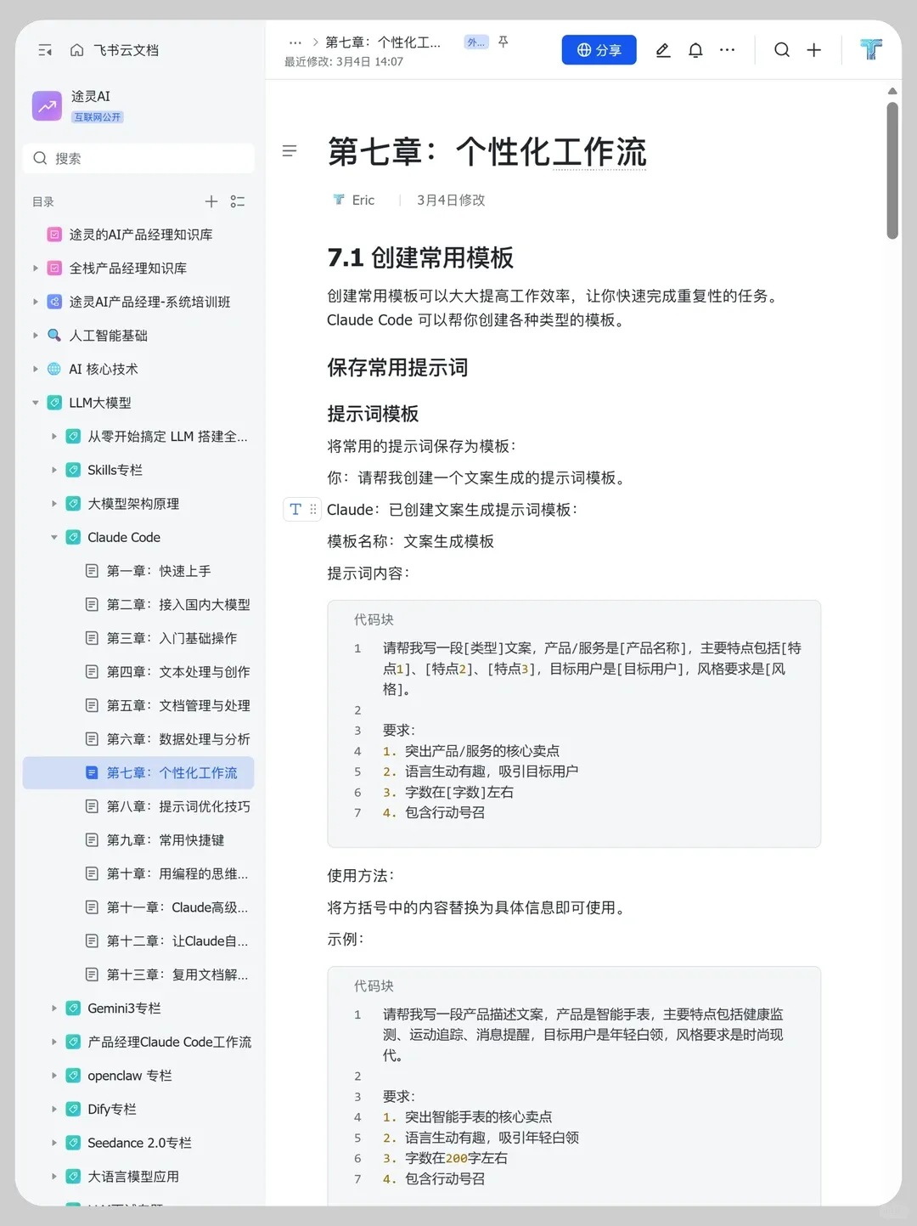Open search with the top-right magnifier icon
Image resolution: width=917 pixels, height=1226 pixels.
coord(782,50)
